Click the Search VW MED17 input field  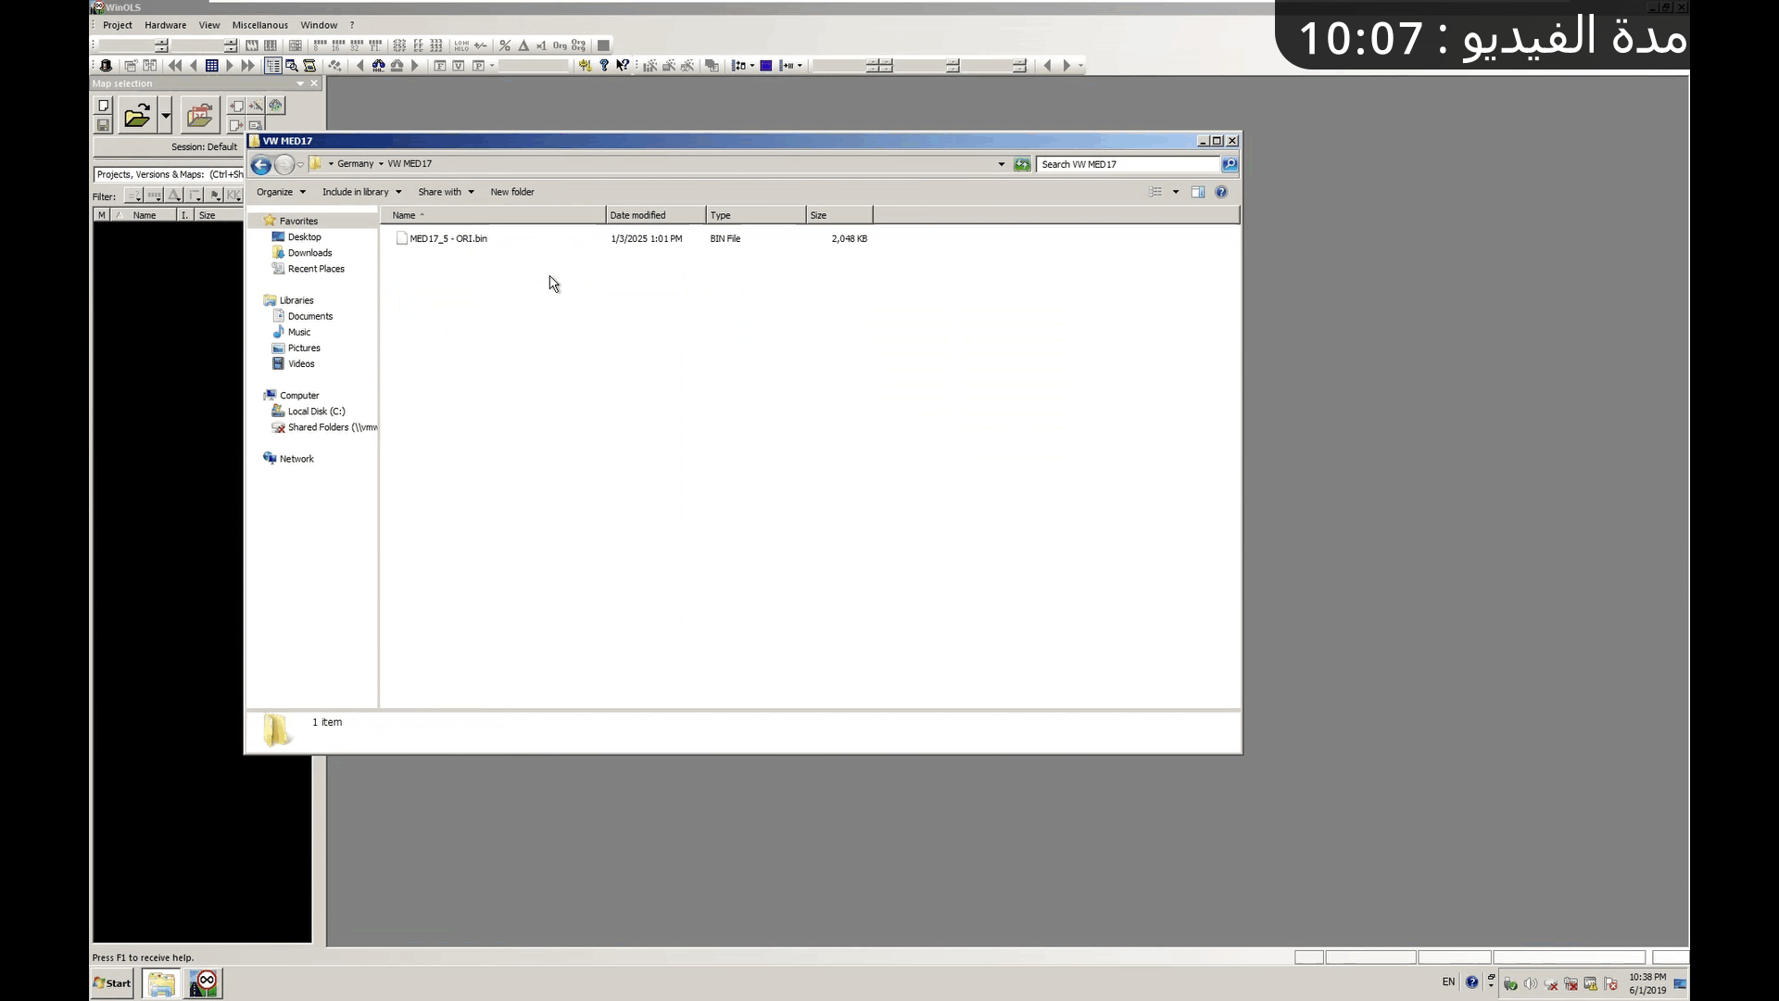1127,164
